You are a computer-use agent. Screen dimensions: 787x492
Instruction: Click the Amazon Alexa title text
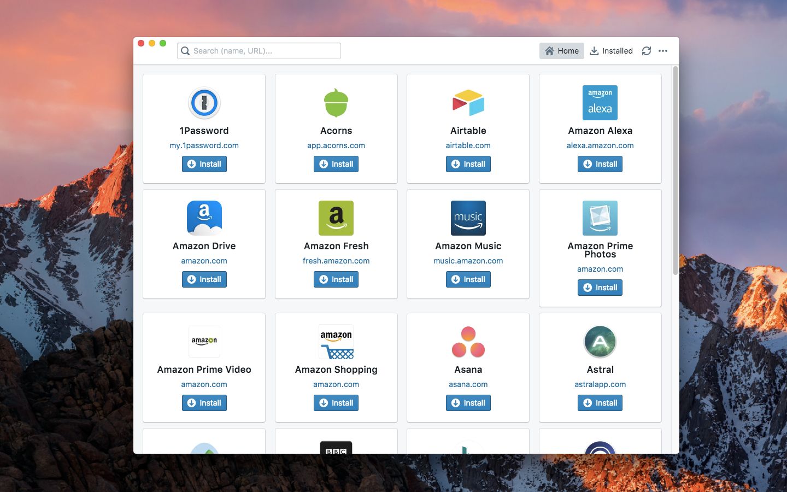coord(600,131)
